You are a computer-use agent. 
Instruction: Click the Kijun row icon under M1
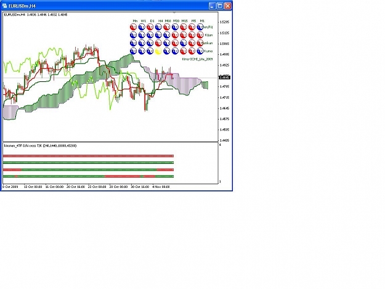(x=200, y=35)
